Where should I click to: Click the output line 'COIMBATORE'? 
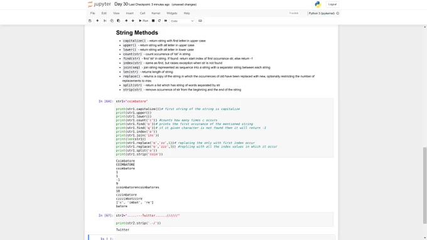pos(125,165)
